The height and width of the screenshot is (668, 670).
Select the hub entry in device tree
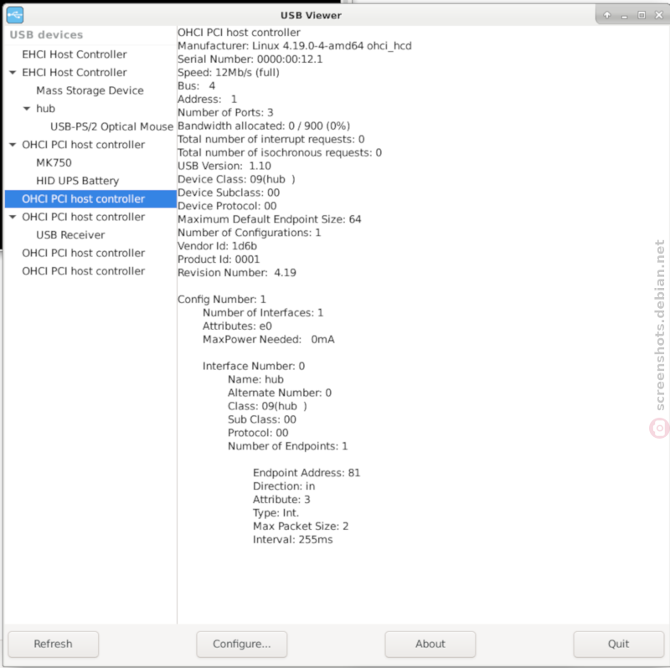(46, 109)
